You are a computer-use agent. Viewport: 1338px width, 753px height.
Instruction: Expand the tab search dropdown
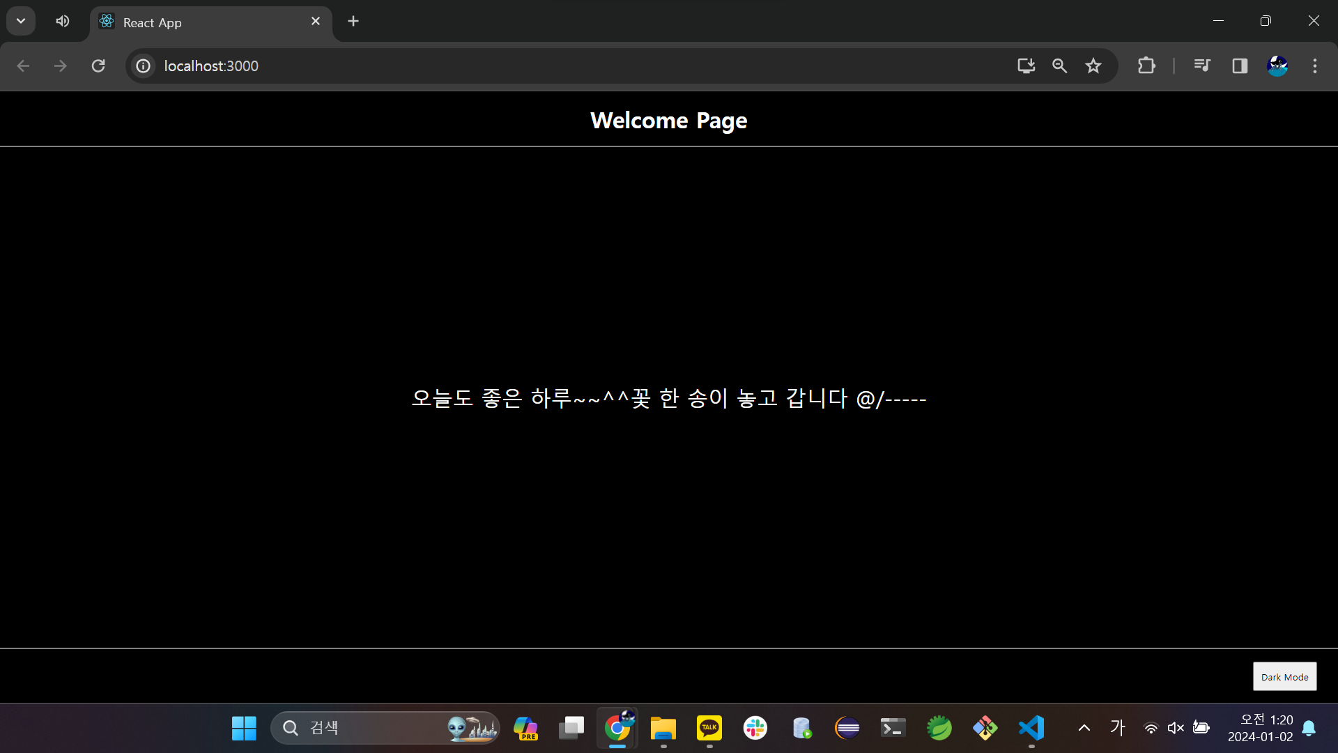pyautogui.click(x=21, y=21)
